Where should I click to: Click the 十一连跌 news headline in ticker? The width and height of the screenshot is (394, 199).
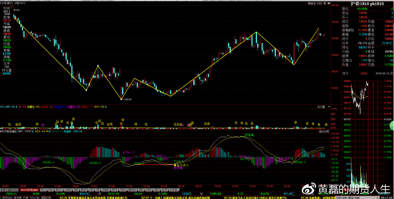click(176, 198)
